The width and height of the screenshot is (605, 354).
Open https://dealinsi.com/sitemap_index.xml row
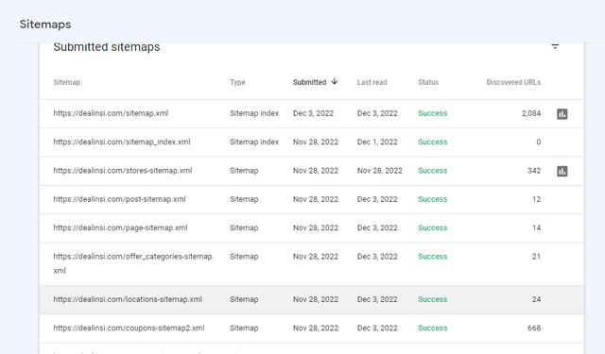pos(312,143)
